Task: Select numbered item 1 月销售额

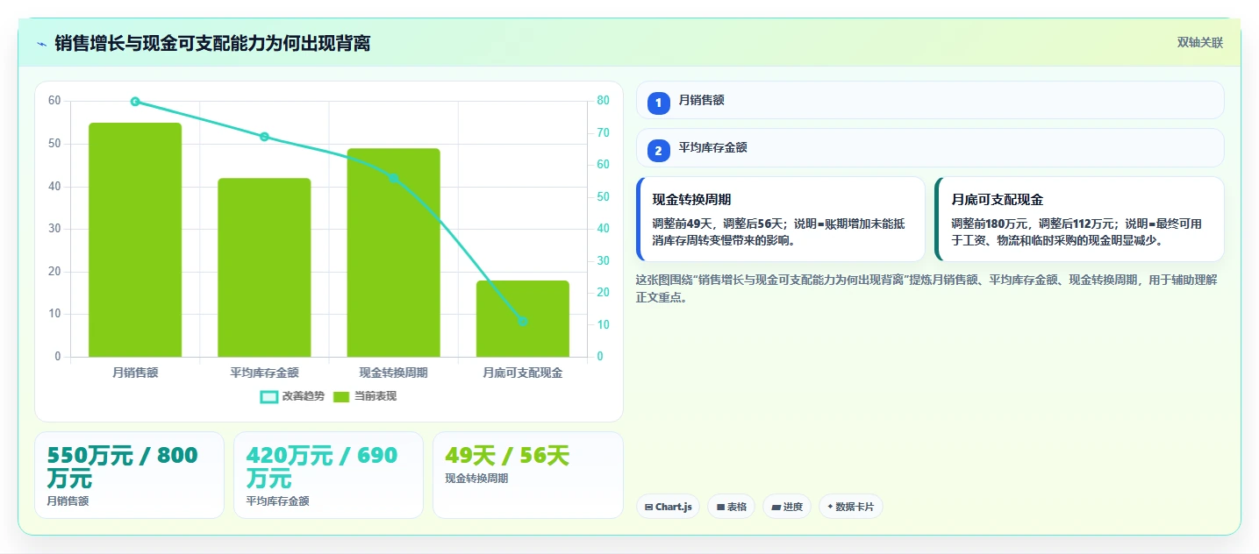Action: tap(930, 100)
